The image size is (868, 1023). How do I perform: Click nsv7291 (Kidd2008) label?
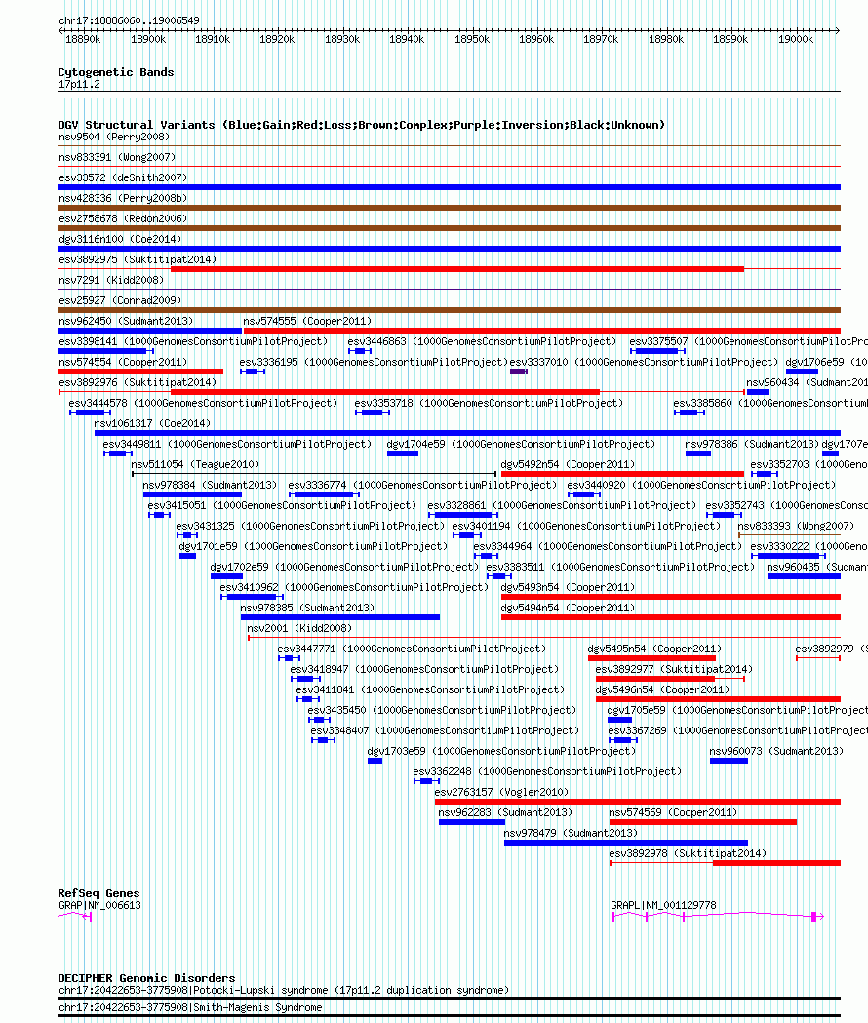[111, 280]
